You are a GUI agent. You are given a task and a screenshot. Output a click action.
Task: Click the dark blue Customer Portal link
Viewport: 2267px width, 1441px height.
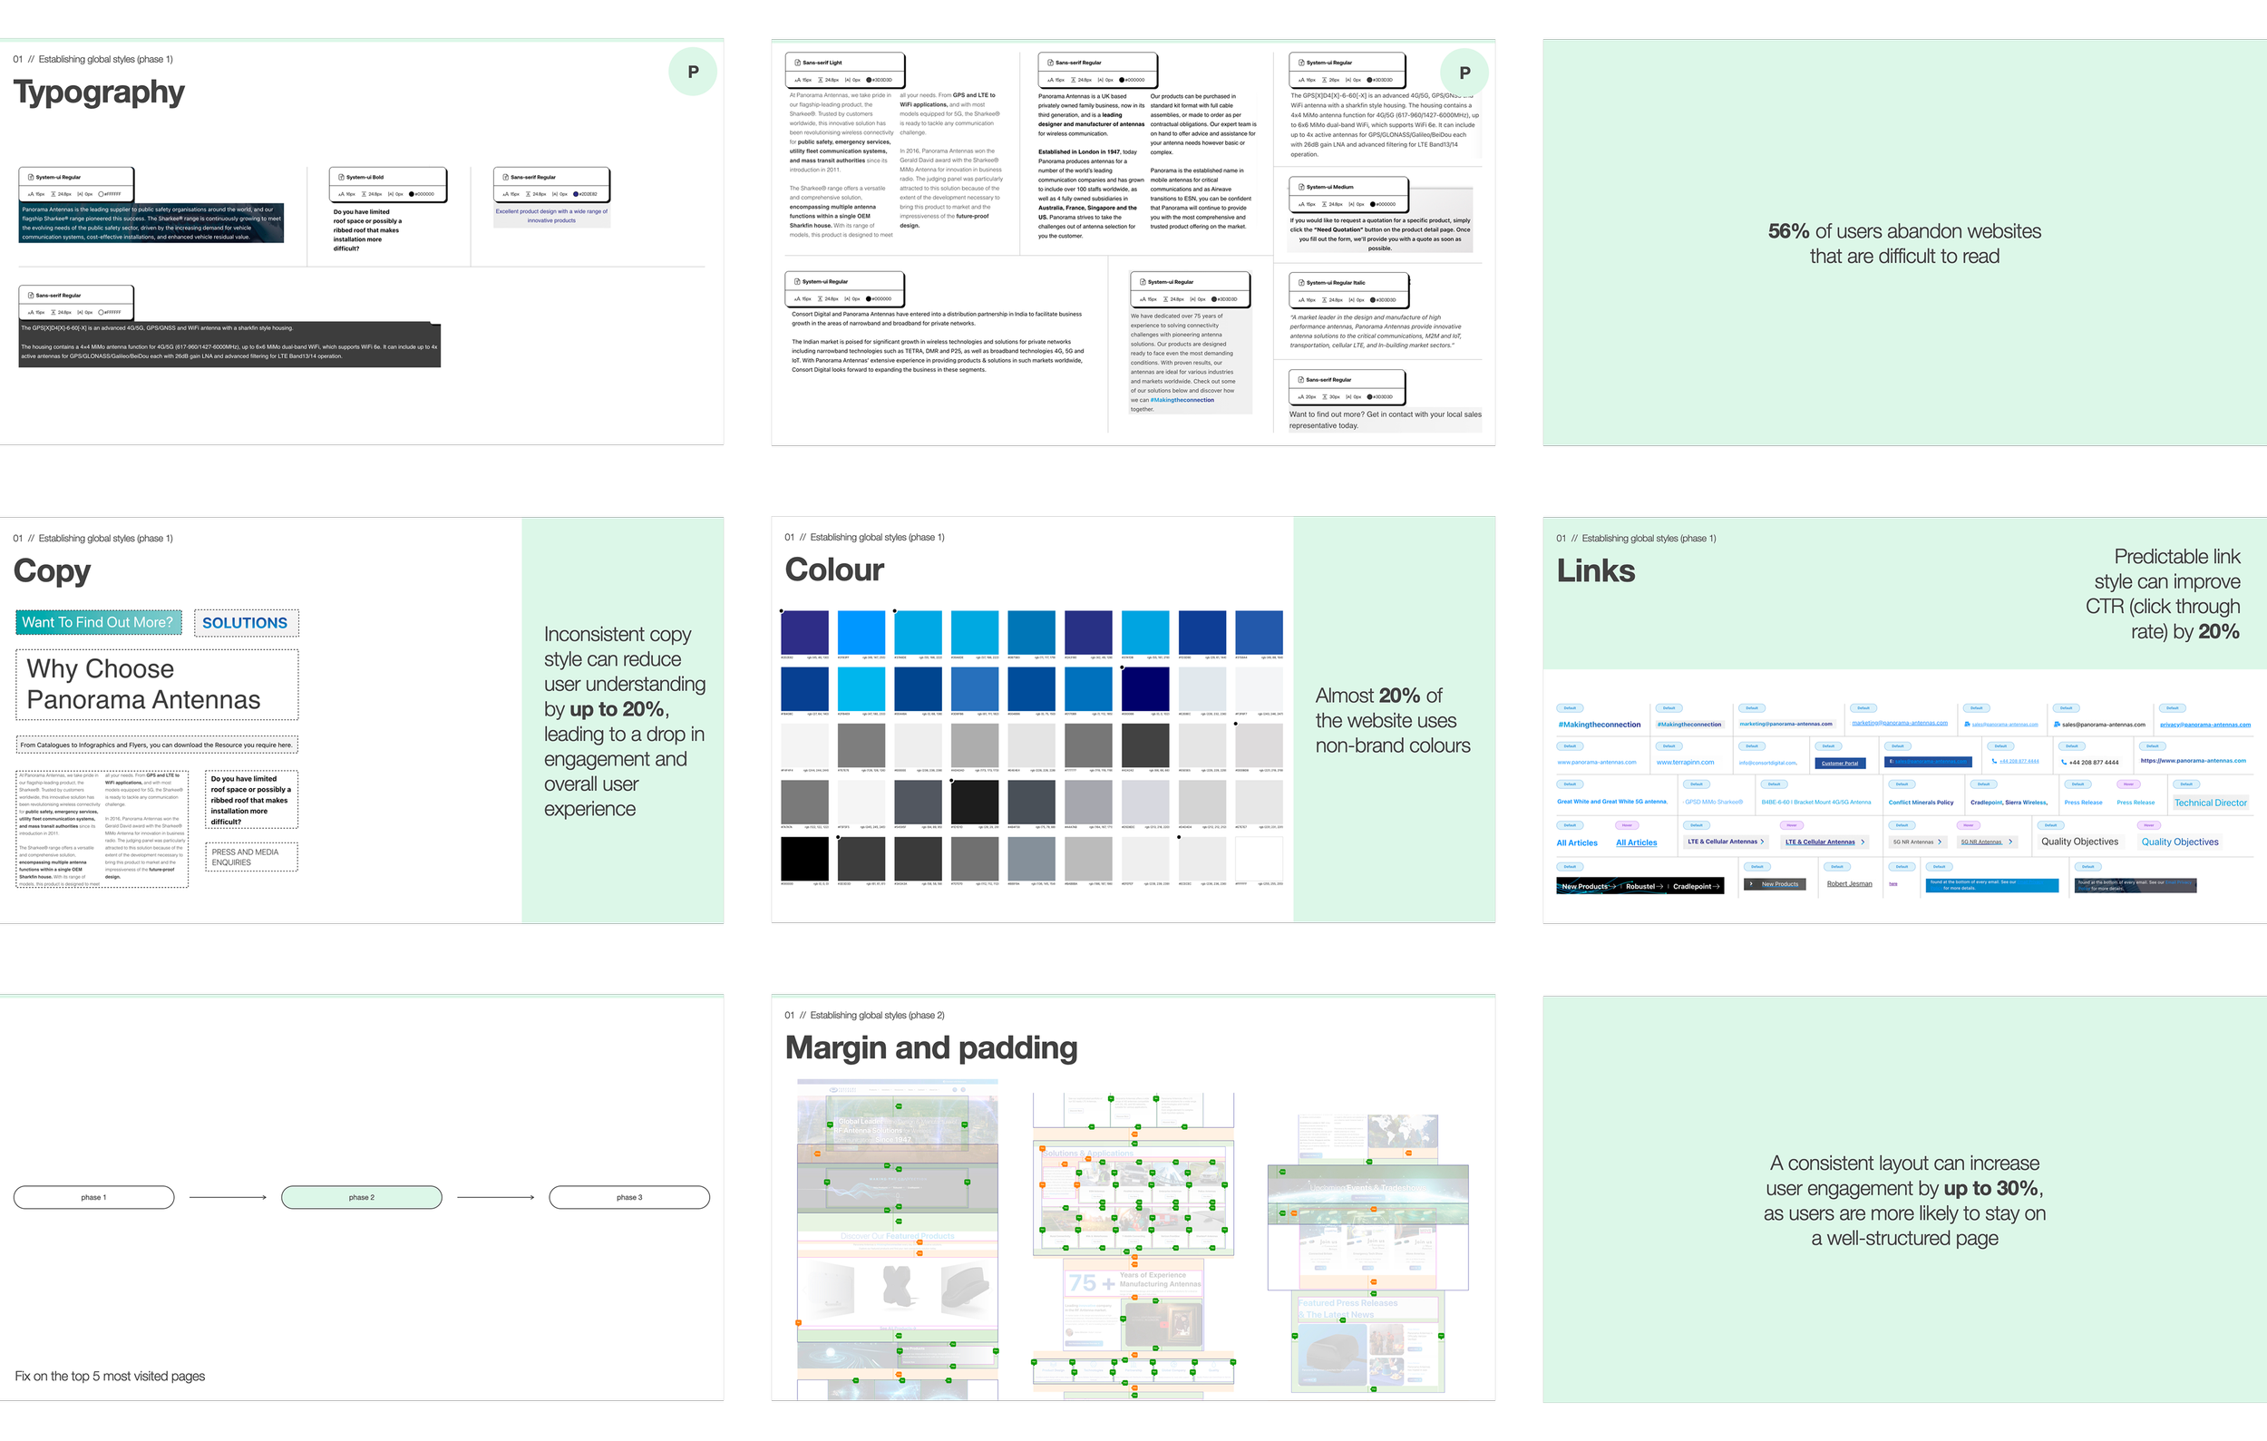coord(1840,764)
